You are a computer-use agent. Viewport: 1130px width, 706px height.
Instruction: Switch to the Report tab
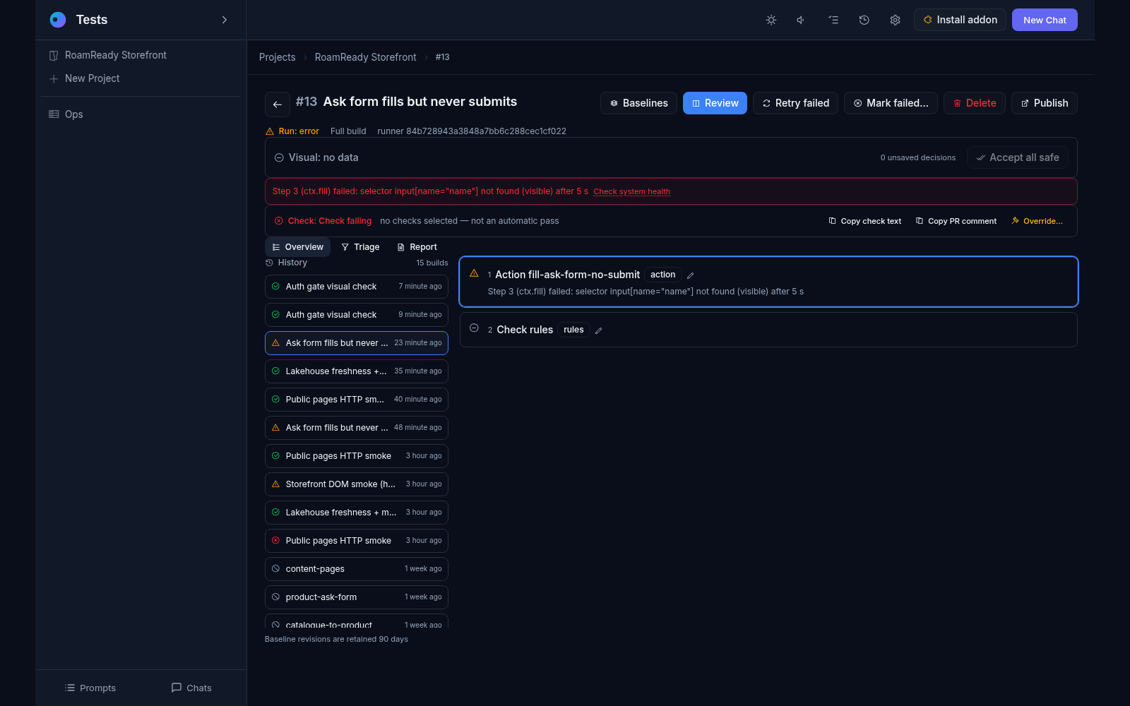click(417, 247)
